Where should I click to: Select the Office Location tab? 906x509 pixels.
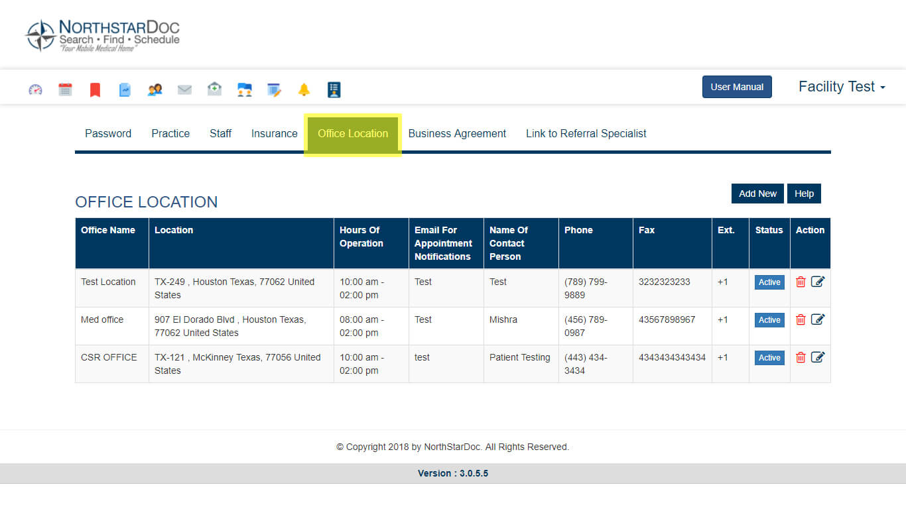coord(353,134)
